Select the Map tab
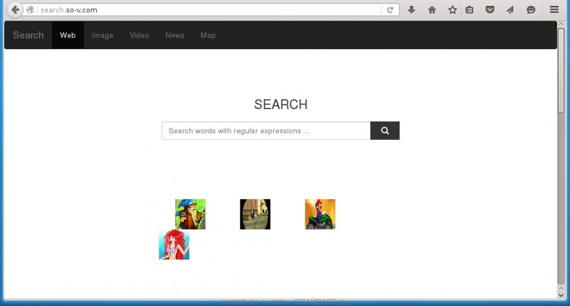570x306 pixels. pyautogui.click(x=208, y=36)
